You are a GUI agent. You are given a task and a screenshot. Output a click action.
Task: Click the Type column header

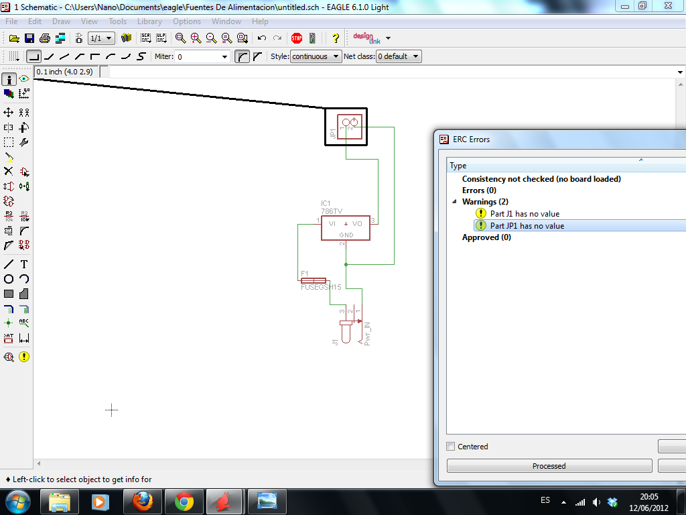tap(567, 166)
